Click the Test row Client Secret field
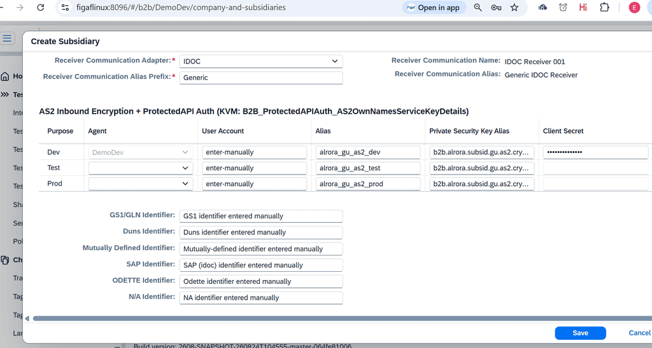652x348 pixels. (595, 168)
